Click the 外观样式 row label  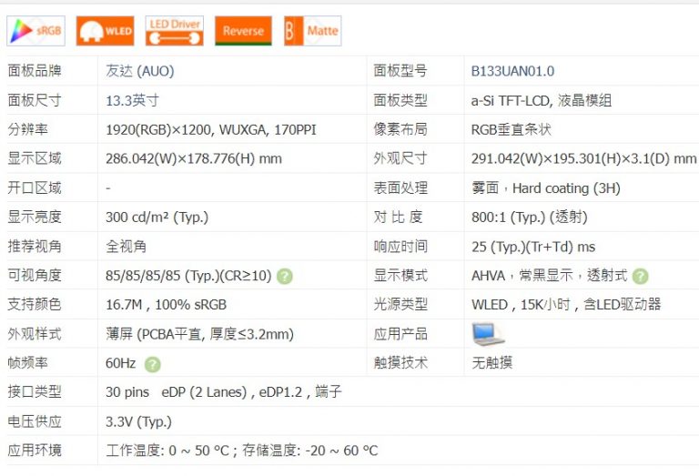[35, 334]
